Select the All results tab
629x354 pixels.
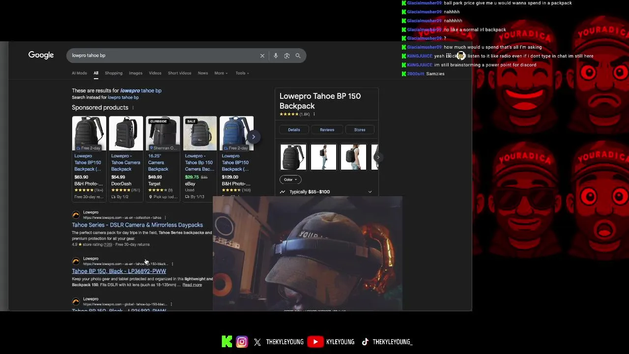[96, 73]
